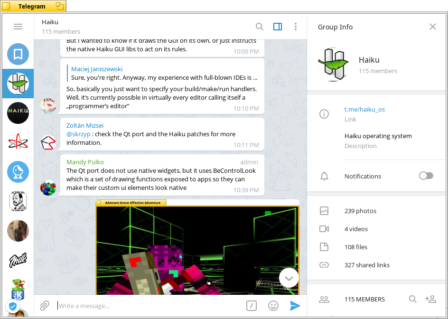Jump to latest messages down arrow

[289, 278]
